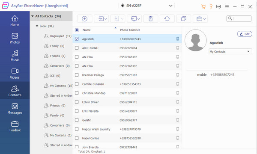Click the AnyRec PhoneMover logo icon

(x=5, y=6)
